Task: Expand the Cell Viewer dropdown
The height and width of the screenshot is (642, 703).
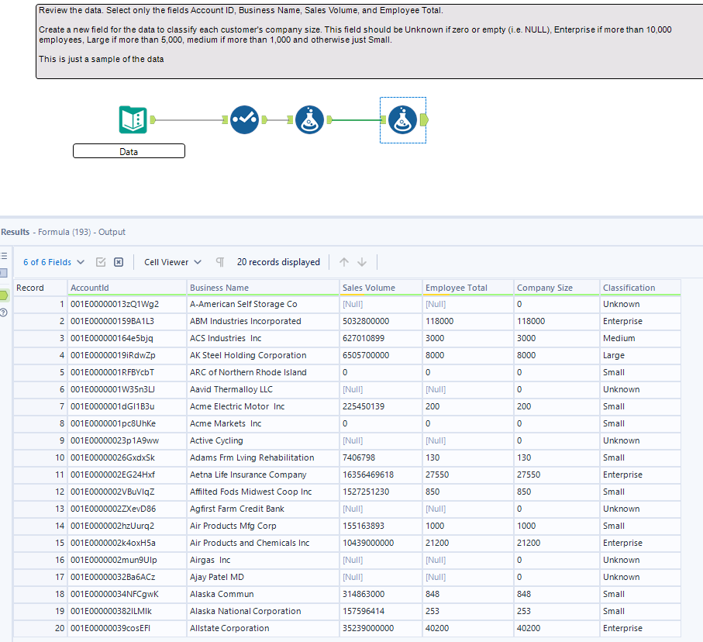Action: [167, 262]
